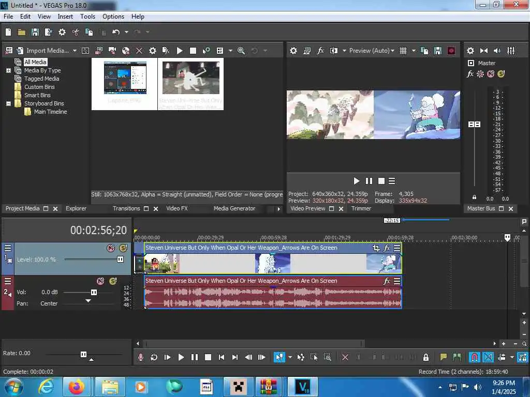Stop media preview in the Project Media toolbar
Screen dimensions: 530x397
click(193, 51)
